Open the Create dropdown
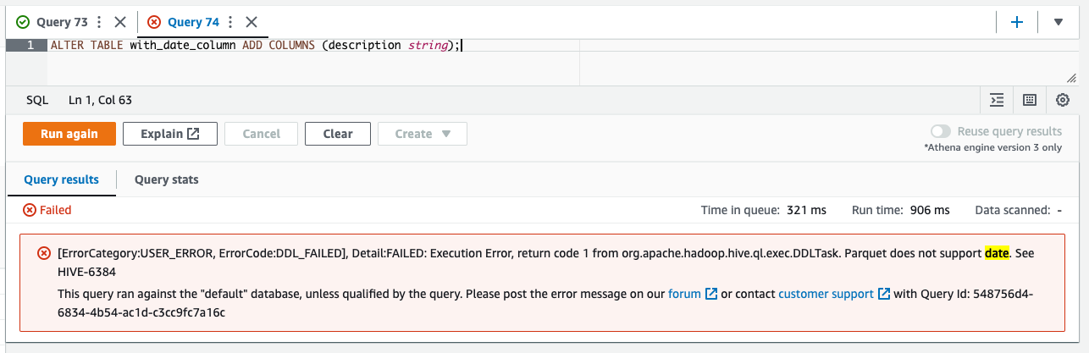Viewport: 1089px width, 353px height. click(423, 134)
